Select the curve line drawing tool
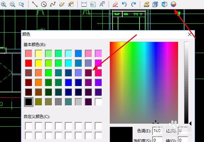This screenshot has height=142, width=204. tap(53, 4)
